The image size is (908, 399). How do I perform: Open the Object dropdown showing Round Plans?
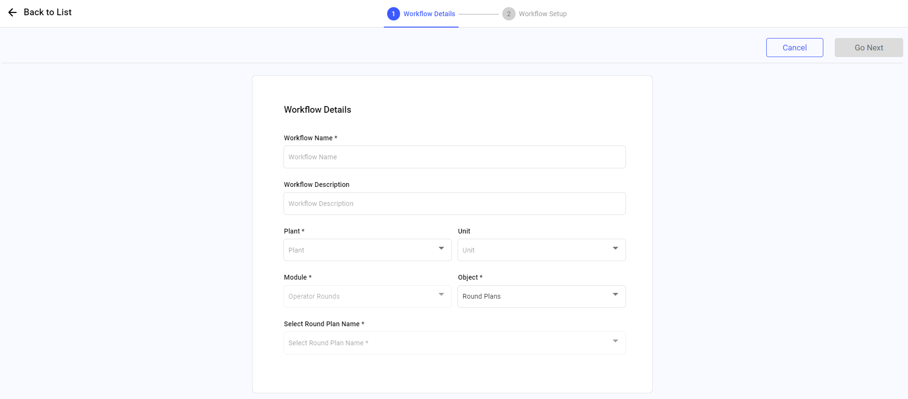pos(535,296)
